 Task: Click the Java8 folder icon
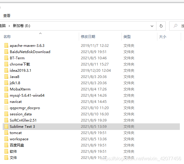6,77
